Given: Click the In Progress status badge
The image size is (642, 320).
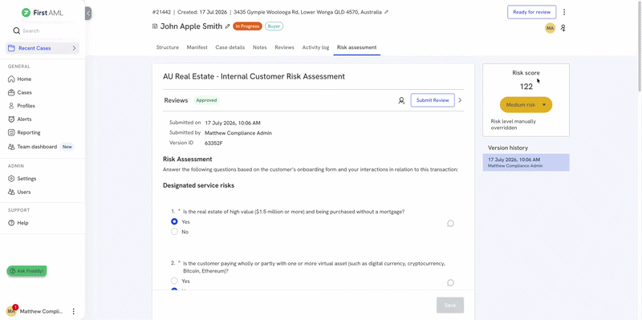Looking at the screenshot, I should tap(247, 26).
